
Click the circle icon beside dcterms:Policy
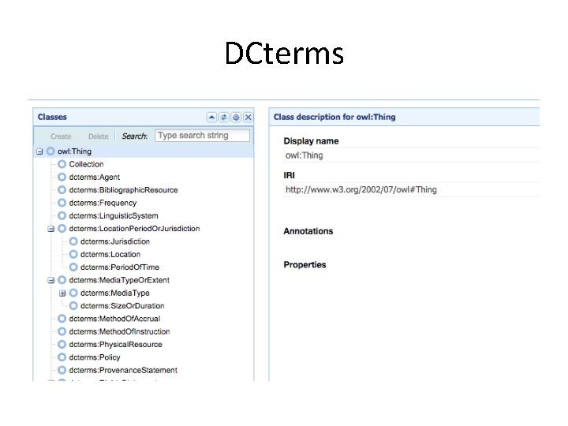pos(62,357)
